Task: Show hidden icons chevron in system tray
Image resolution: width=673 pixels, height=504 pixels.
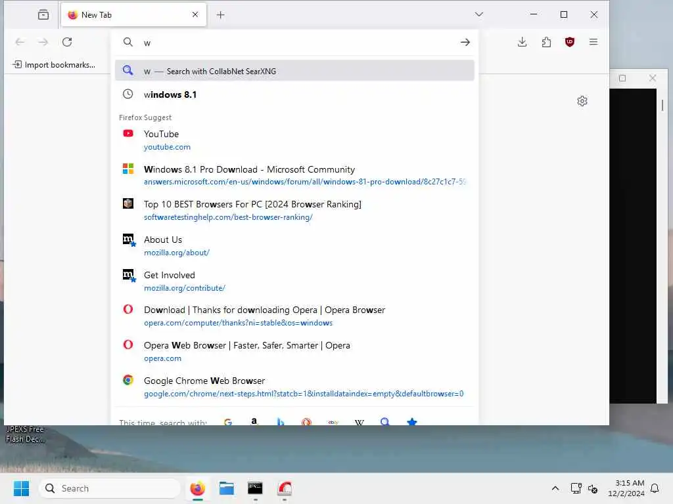Action: (555, 488)
